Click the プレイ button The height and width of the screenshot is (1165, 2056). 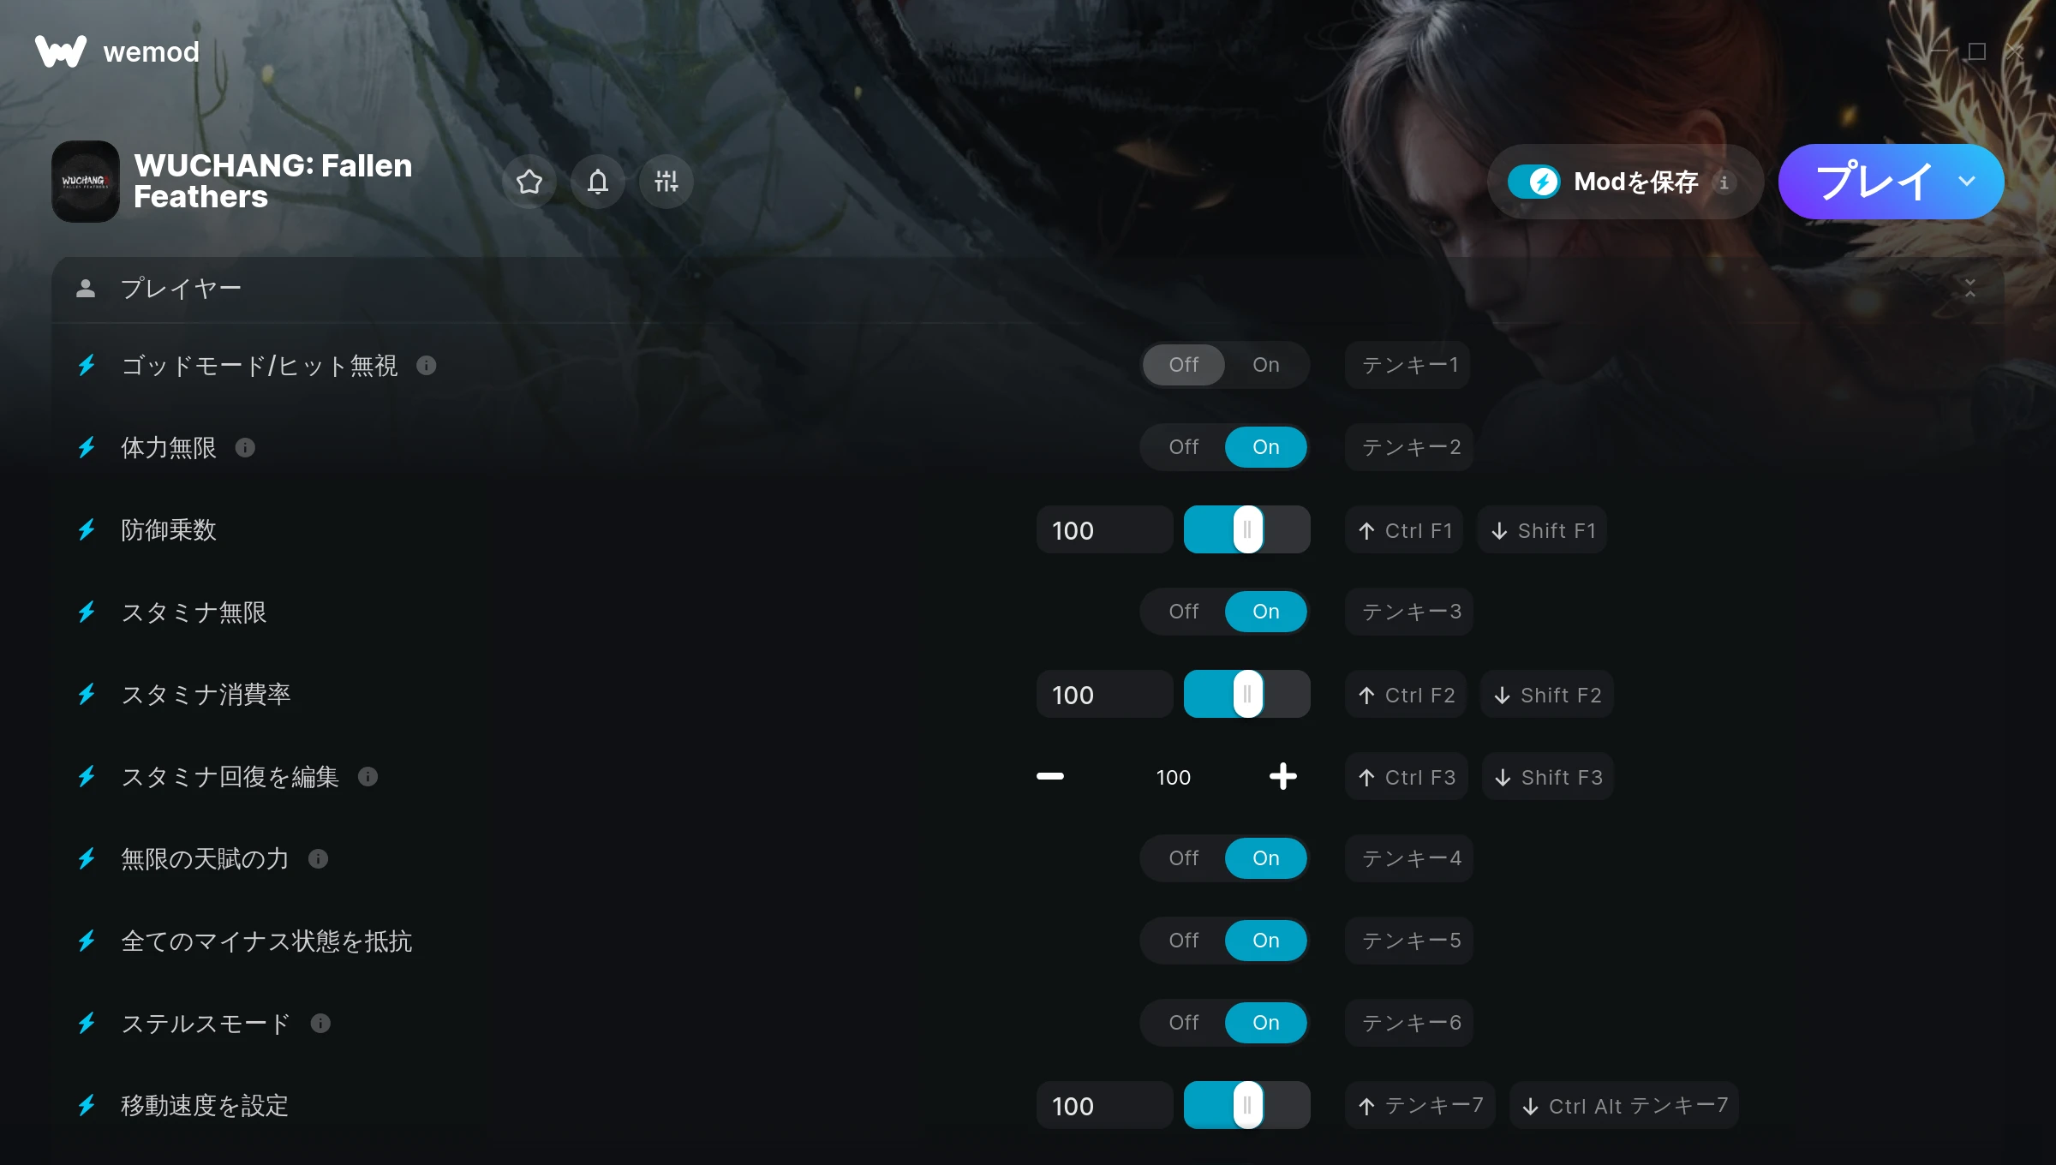1874,182
